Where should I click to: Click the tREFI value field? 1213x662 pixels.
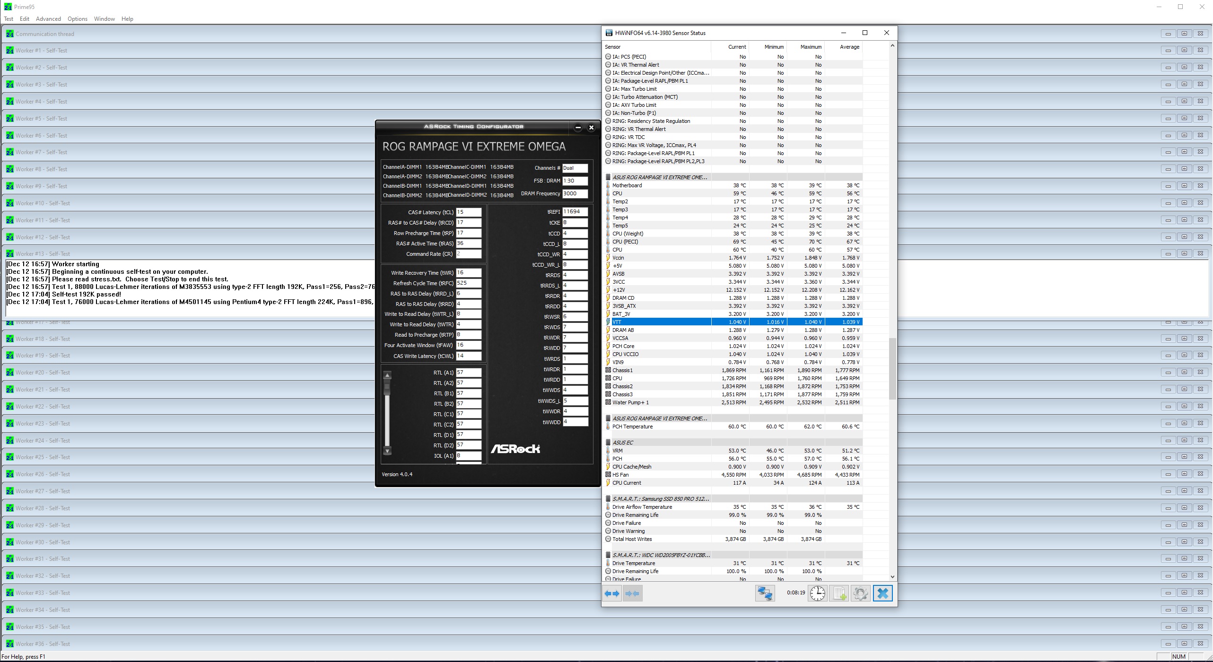tap(575, 212)
